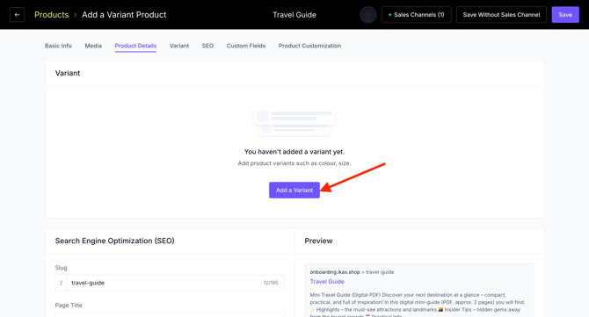
Task: Switch to the Basic Info tab
Action: click(x=58, y=46)
